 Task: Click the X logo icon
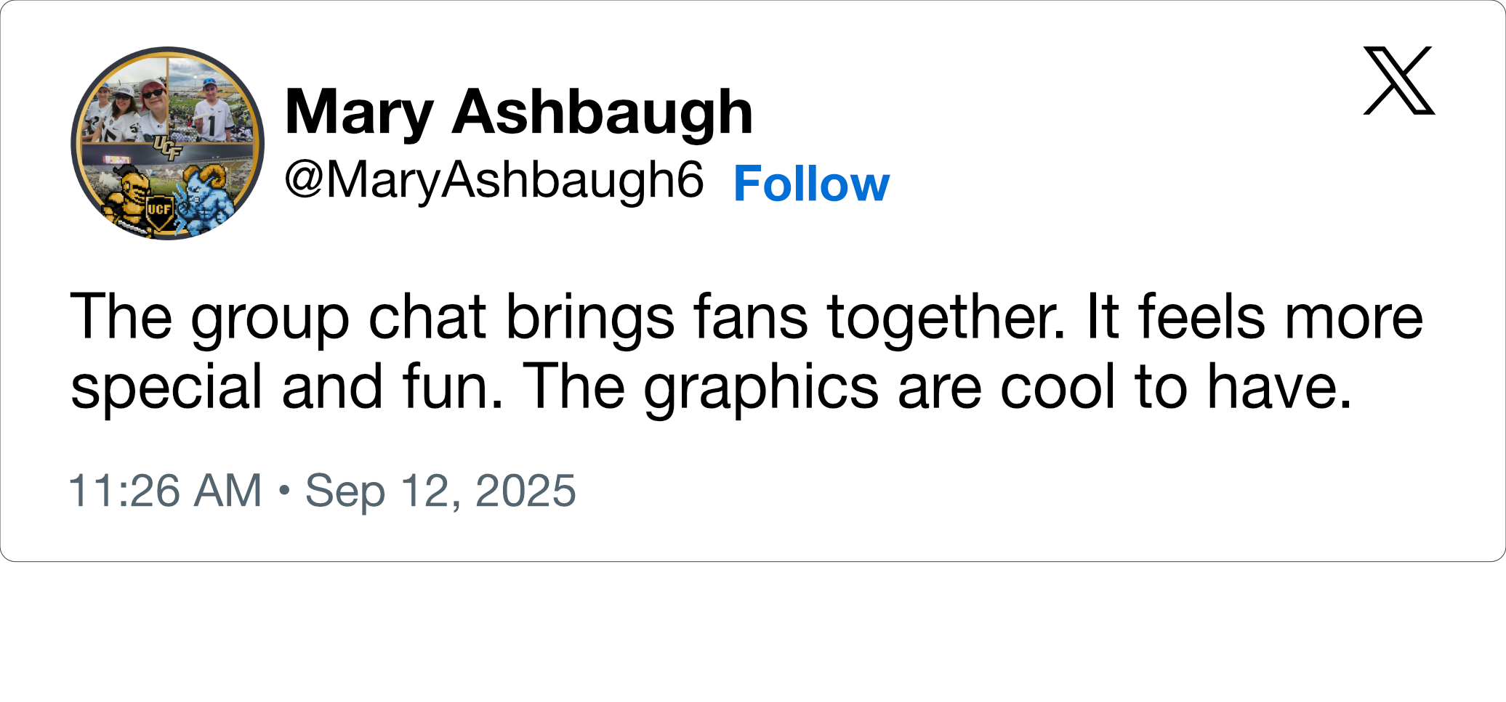click(1398, 81)
